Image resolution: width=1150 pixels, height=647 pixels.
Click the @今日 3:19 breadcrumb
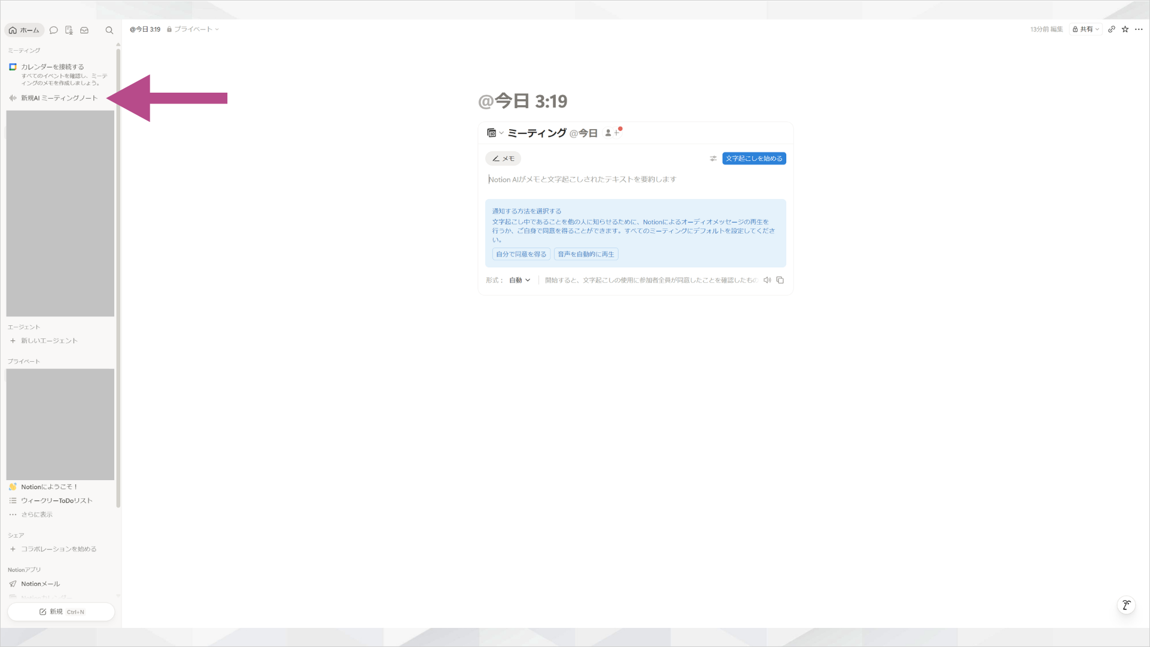145,29
